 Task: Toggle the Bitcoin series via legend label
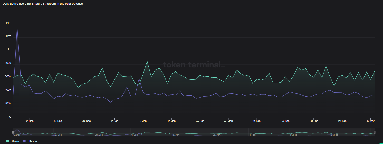click(15, 141)
